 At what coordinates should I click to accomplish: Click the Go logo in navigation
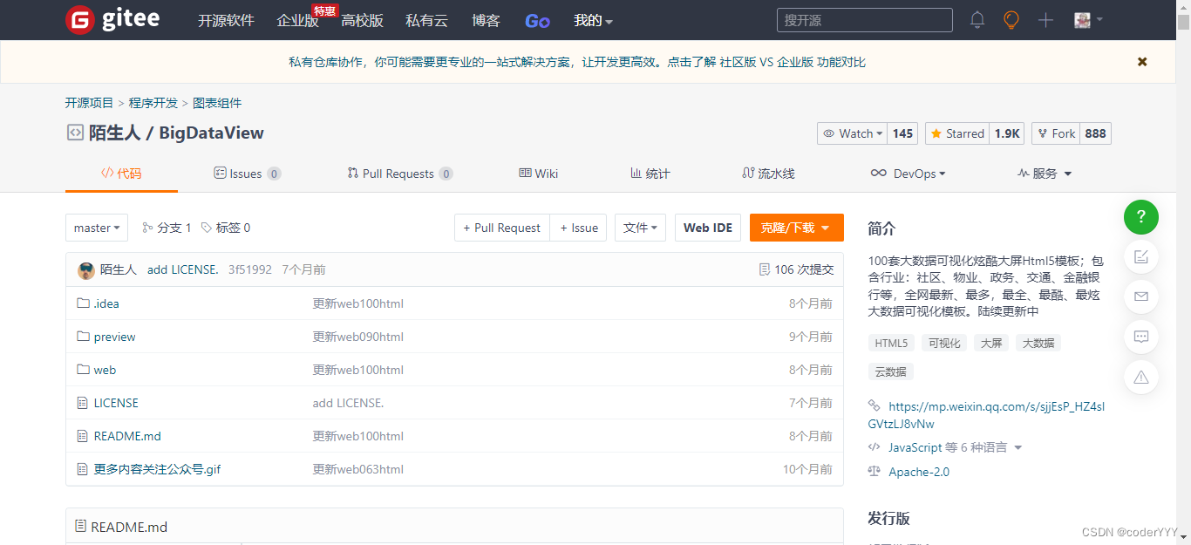tap(537, 21)
